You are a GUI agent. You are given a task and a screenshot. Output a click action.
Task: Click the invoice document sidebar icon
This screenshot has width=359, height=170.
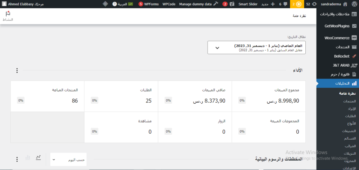[354, 74]
